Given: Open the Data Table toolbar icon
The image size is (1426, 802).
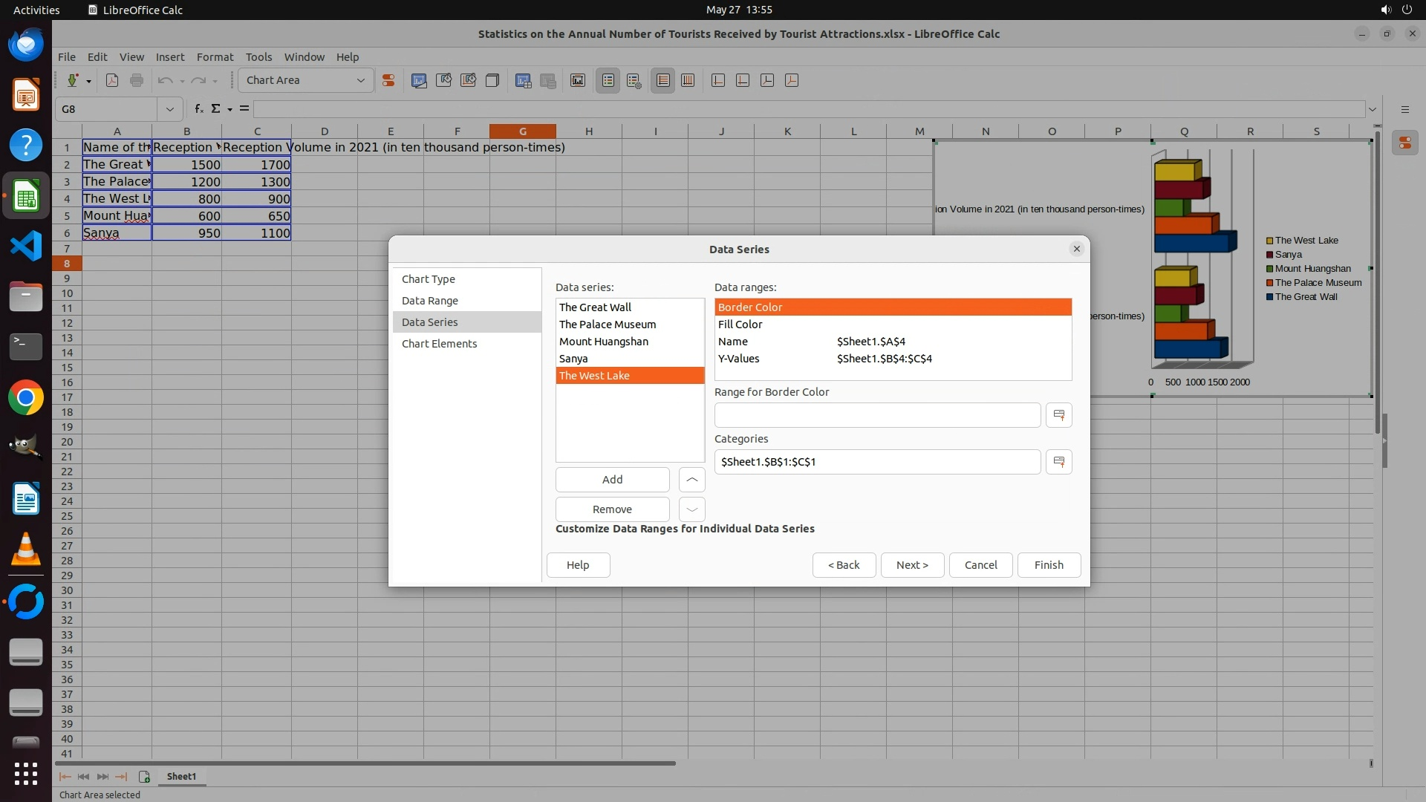Looking at the screenshot, I should (x=523, y=80).
